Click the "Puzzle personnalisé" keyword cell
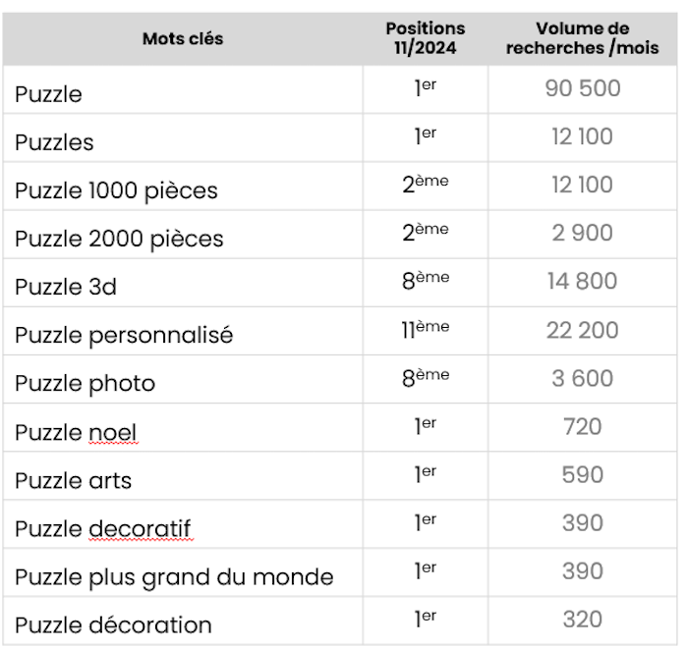Image resolution: width=688 pixels, height=648 pixels. click(x=124, y=335)
